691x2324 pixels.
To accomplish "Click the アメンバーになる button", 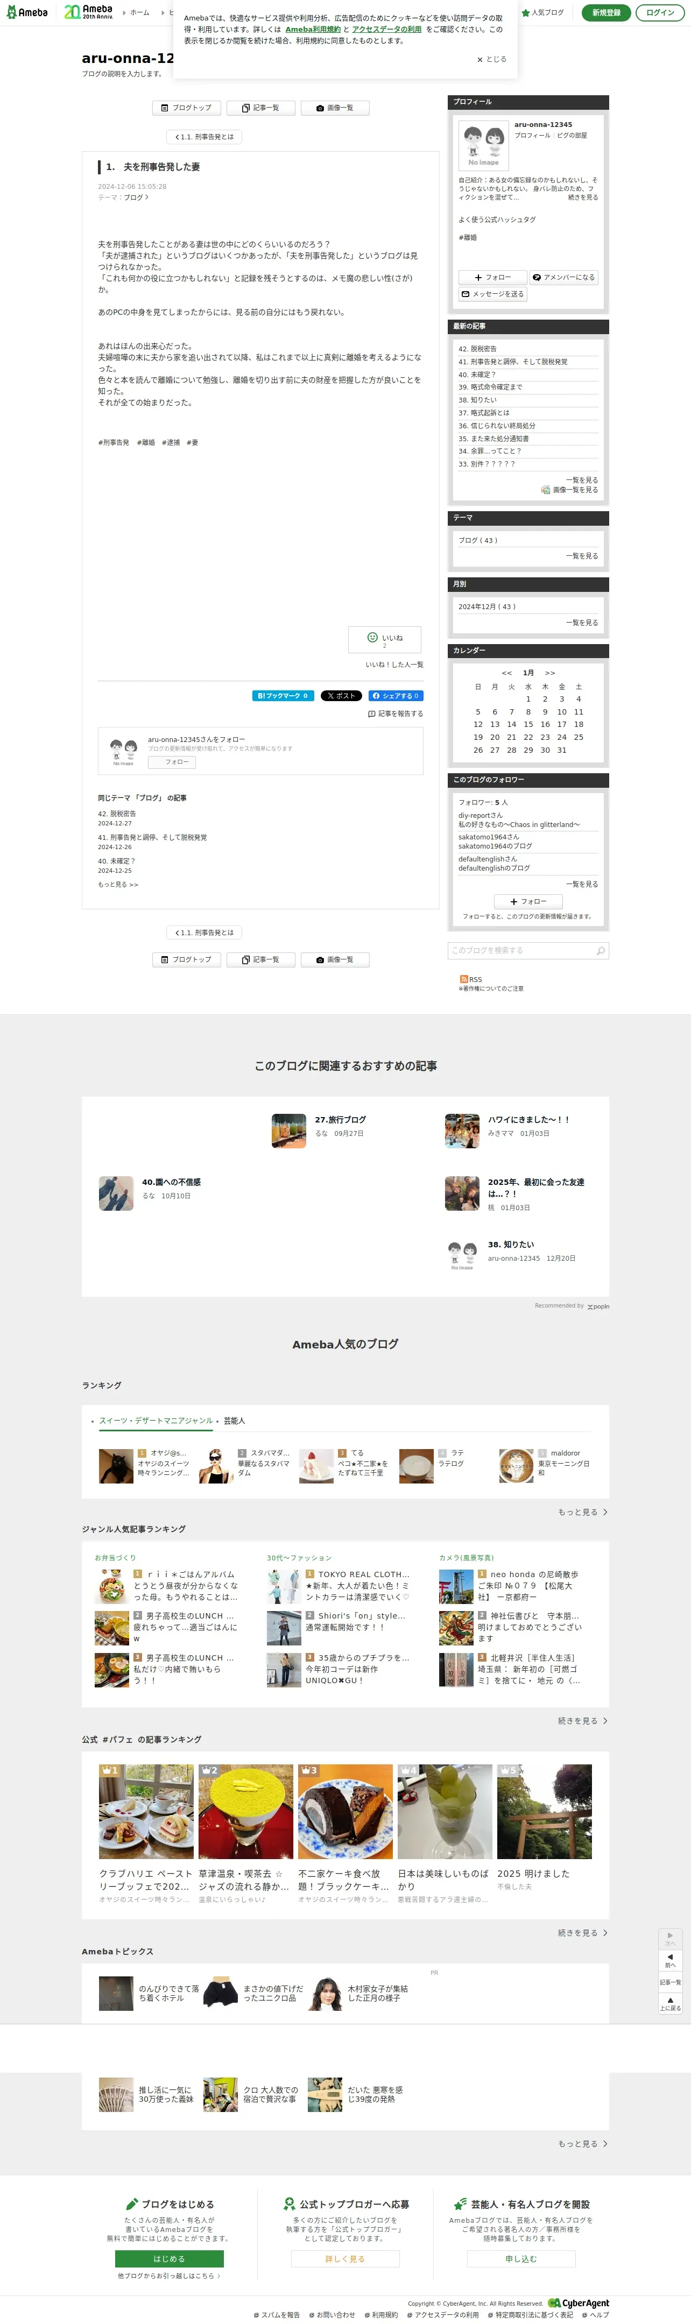I will [x=564, y=277].
